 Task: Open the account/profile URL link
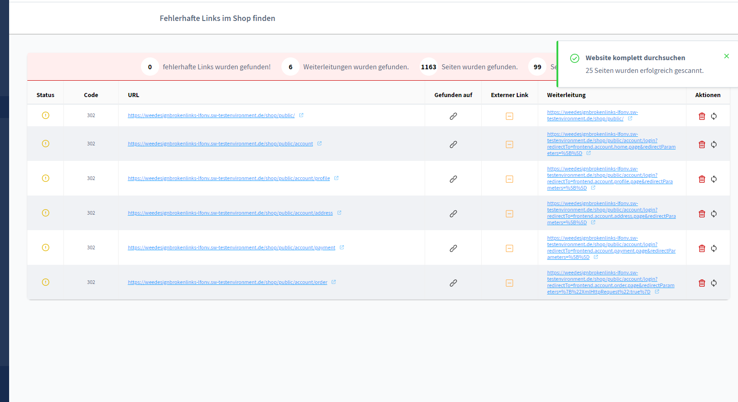coord(229,178)
